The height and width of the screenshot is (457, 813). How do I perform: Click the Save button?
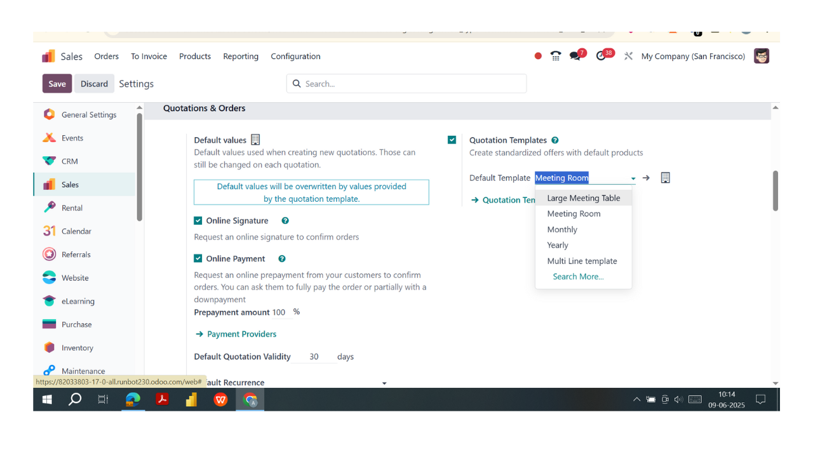[x=57, y=83]
